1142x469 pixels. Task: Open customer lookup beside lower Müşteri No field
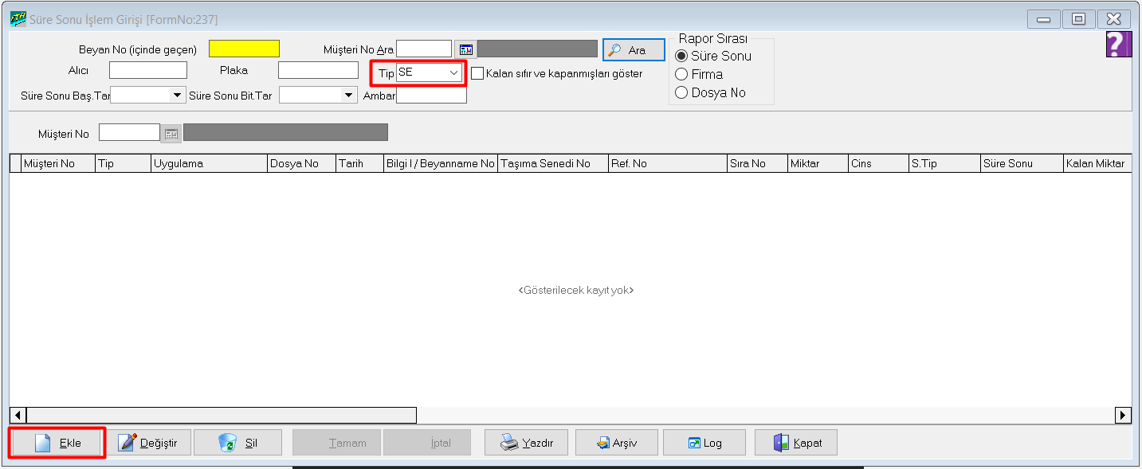(171, 133)
